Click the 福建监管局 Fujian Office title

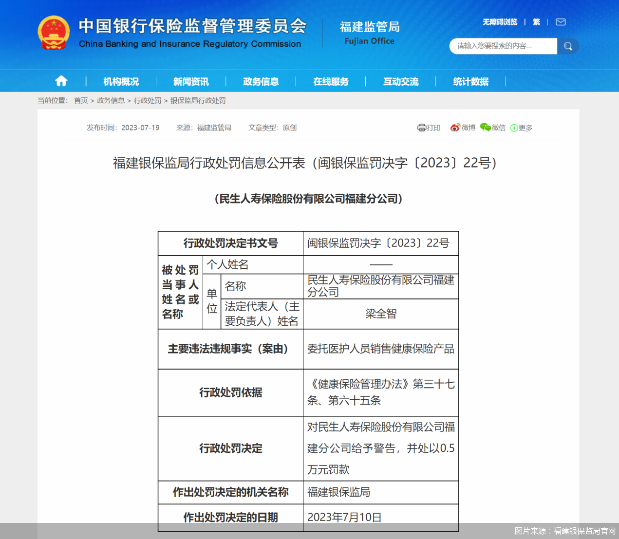point(370,33)
